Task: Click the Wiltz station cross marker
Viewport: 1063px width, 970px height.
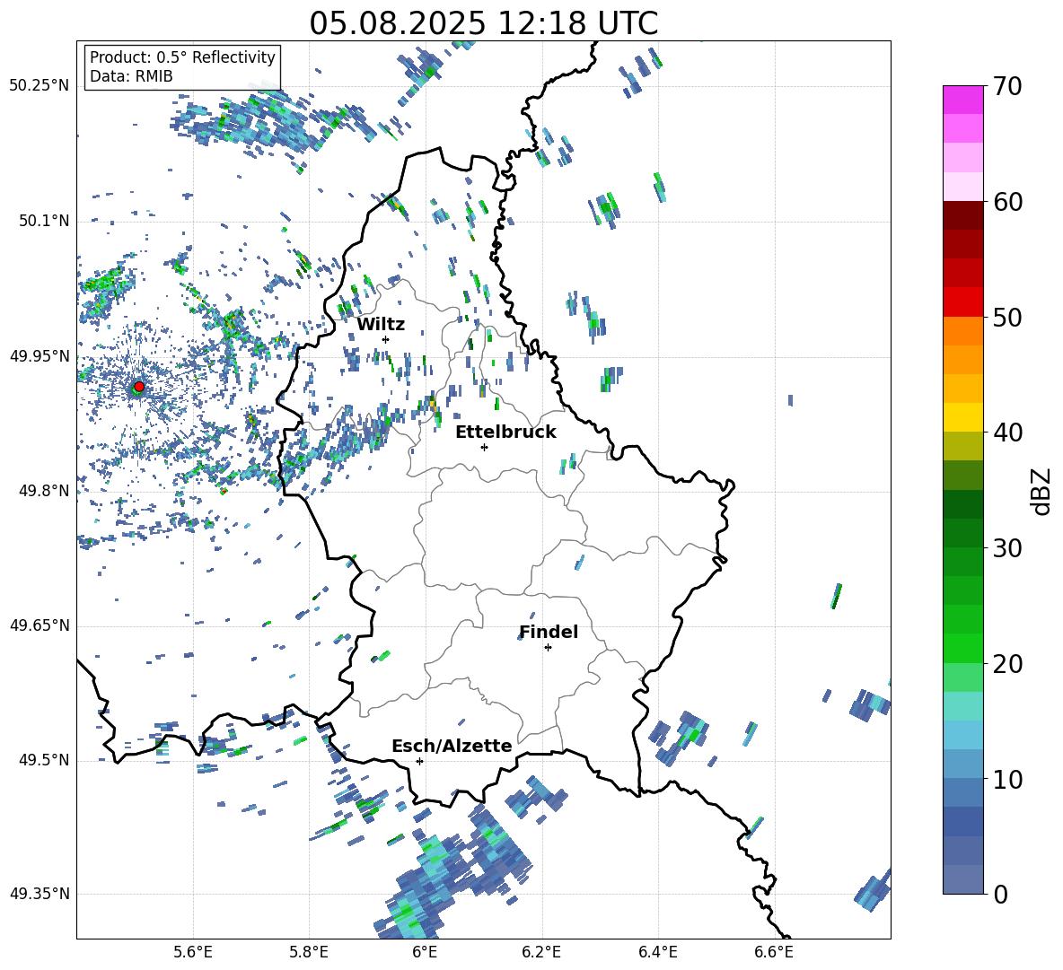Action: click(386, 339)
